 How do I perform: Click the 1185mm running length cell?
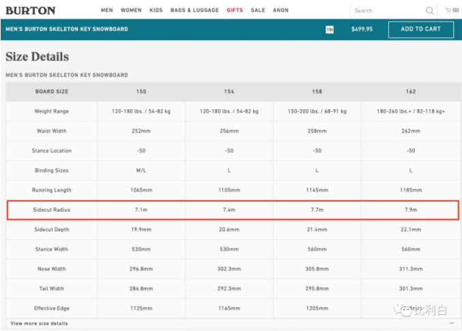411,190
